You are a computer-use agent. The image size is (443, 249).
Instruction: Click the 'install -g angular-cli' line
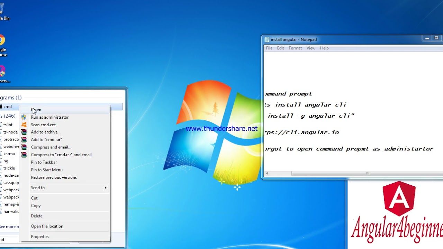pyautogui.click(x=310, y=116)
